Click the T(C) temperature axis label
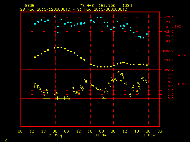 pyautogui.click(x=178, y=27)
